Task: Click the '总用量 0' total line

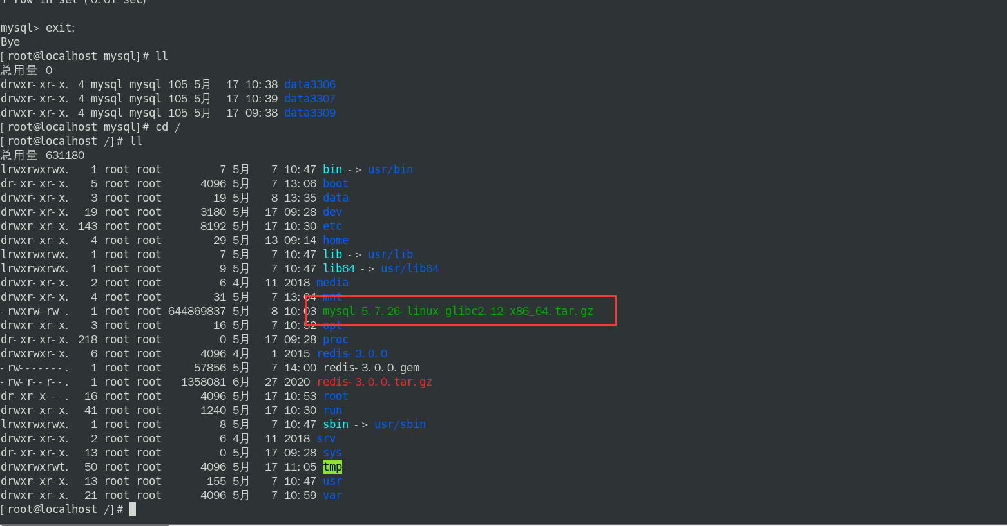Action: 26,70
